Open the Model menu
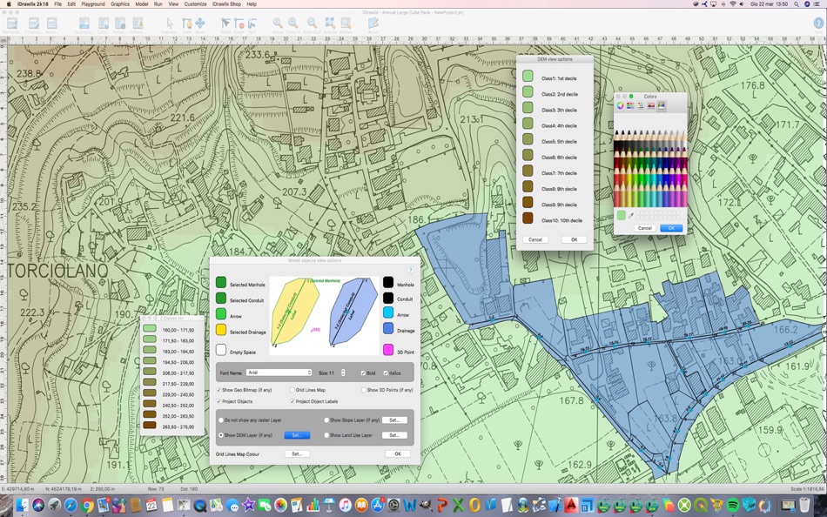 point(141,4)
